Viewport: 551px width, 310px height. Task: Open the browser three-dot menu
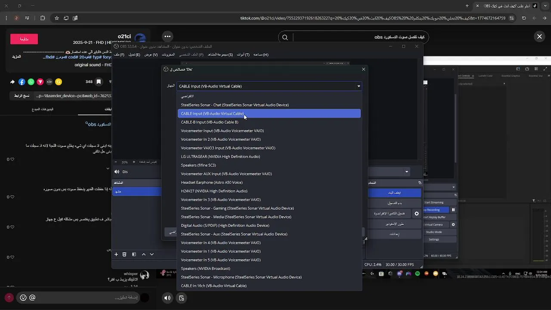pos(6,18)
